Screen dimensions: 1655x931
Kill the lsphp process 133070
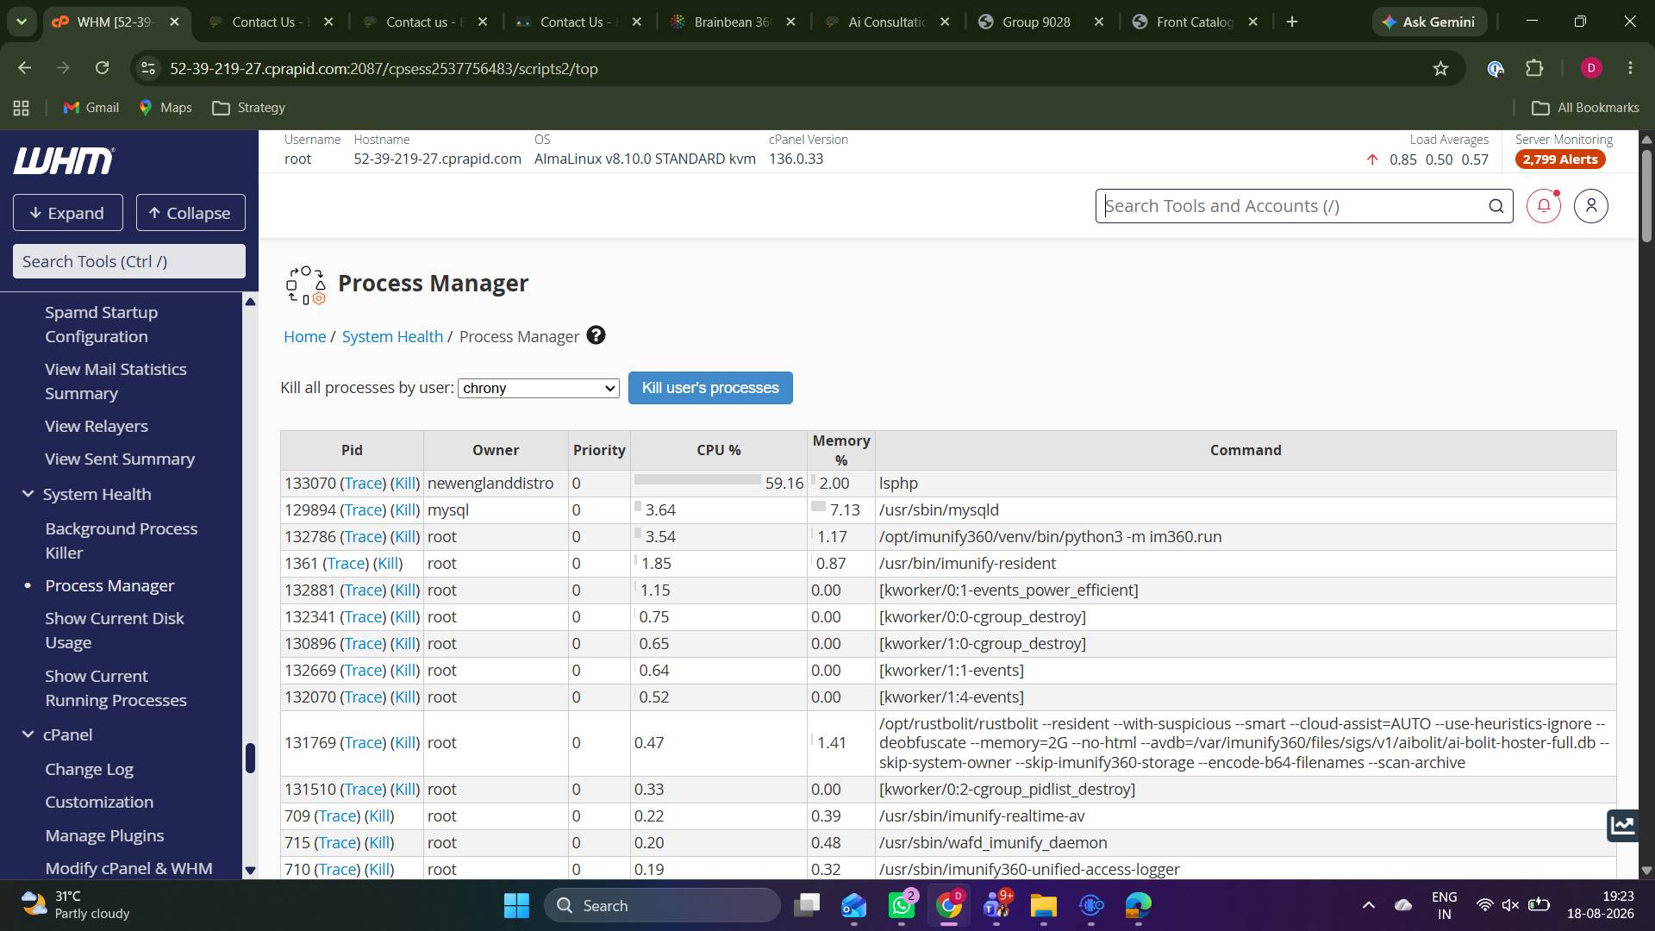(405, 484)
